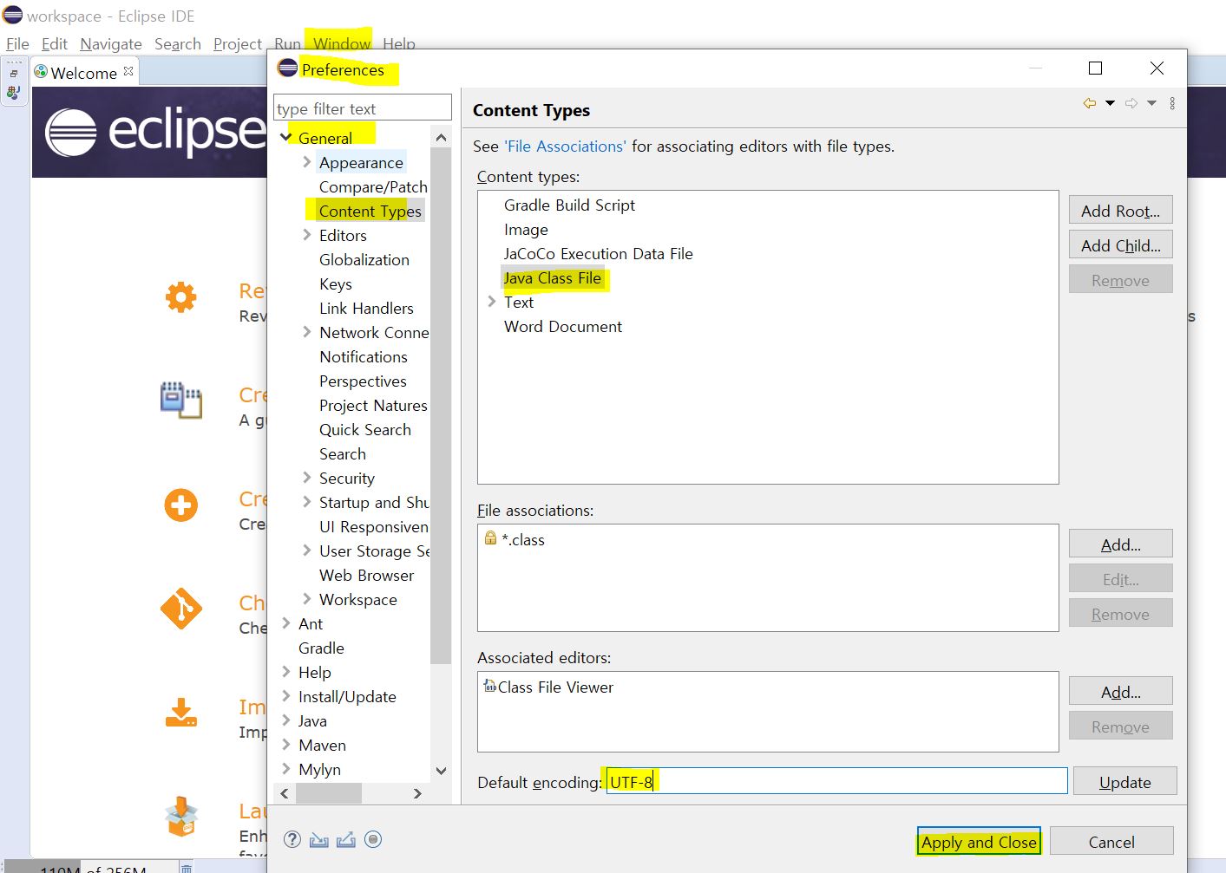Click the Export preferences icon at bottom
This screenshot has width=1226, height=873.
point(345,839)
